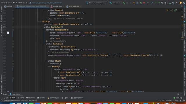This screenshot has height=104, width=186.
Task: Click the Flutter-Widge-Of-The-Week breadcrumb
Action: (12, 3)
